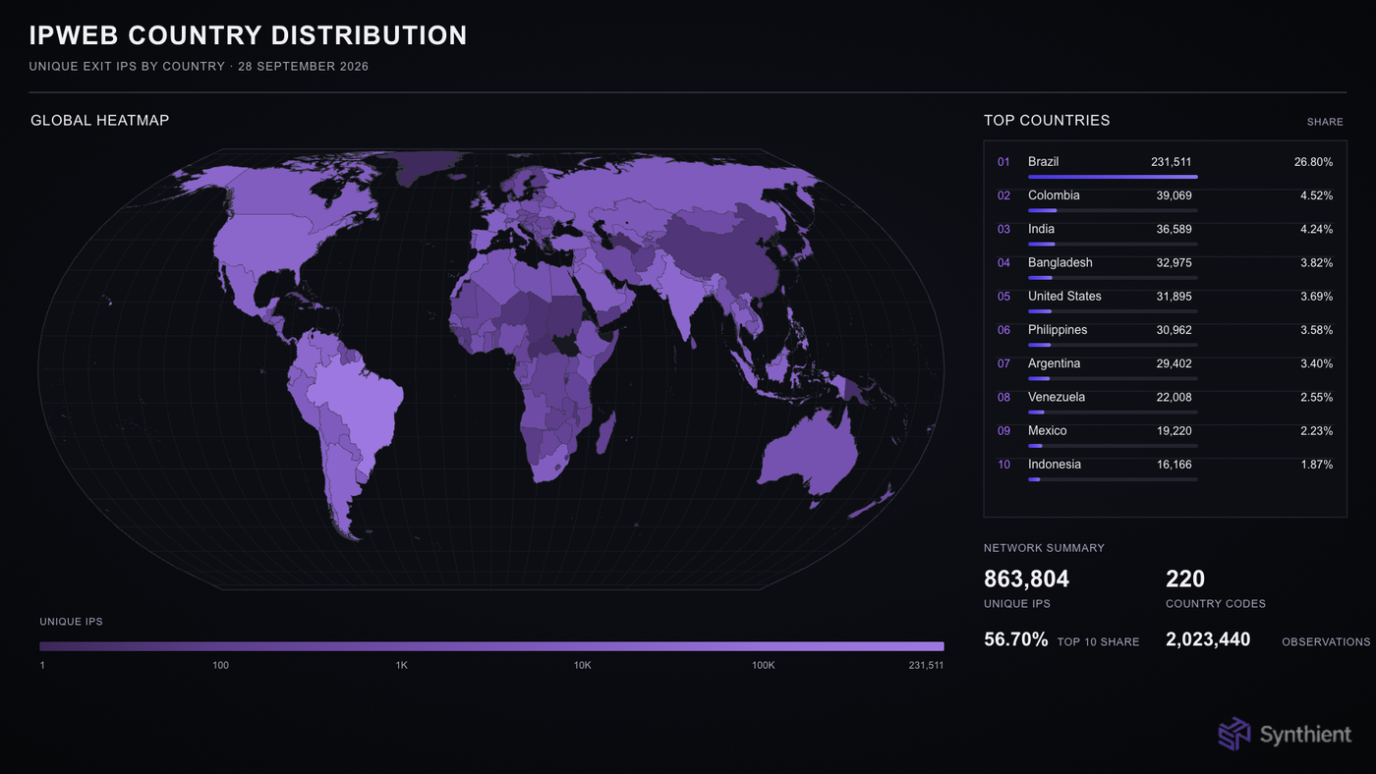
Task: Click Brazil's 26.80% share value
Action: click(x=1314, y=162)
